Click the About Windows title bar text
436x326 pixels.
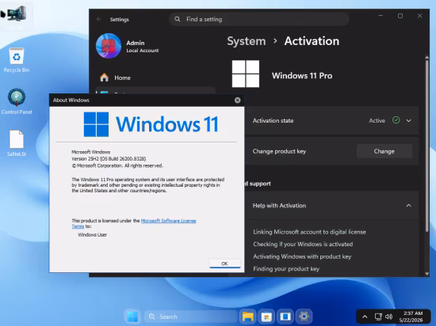pos(71,100)
